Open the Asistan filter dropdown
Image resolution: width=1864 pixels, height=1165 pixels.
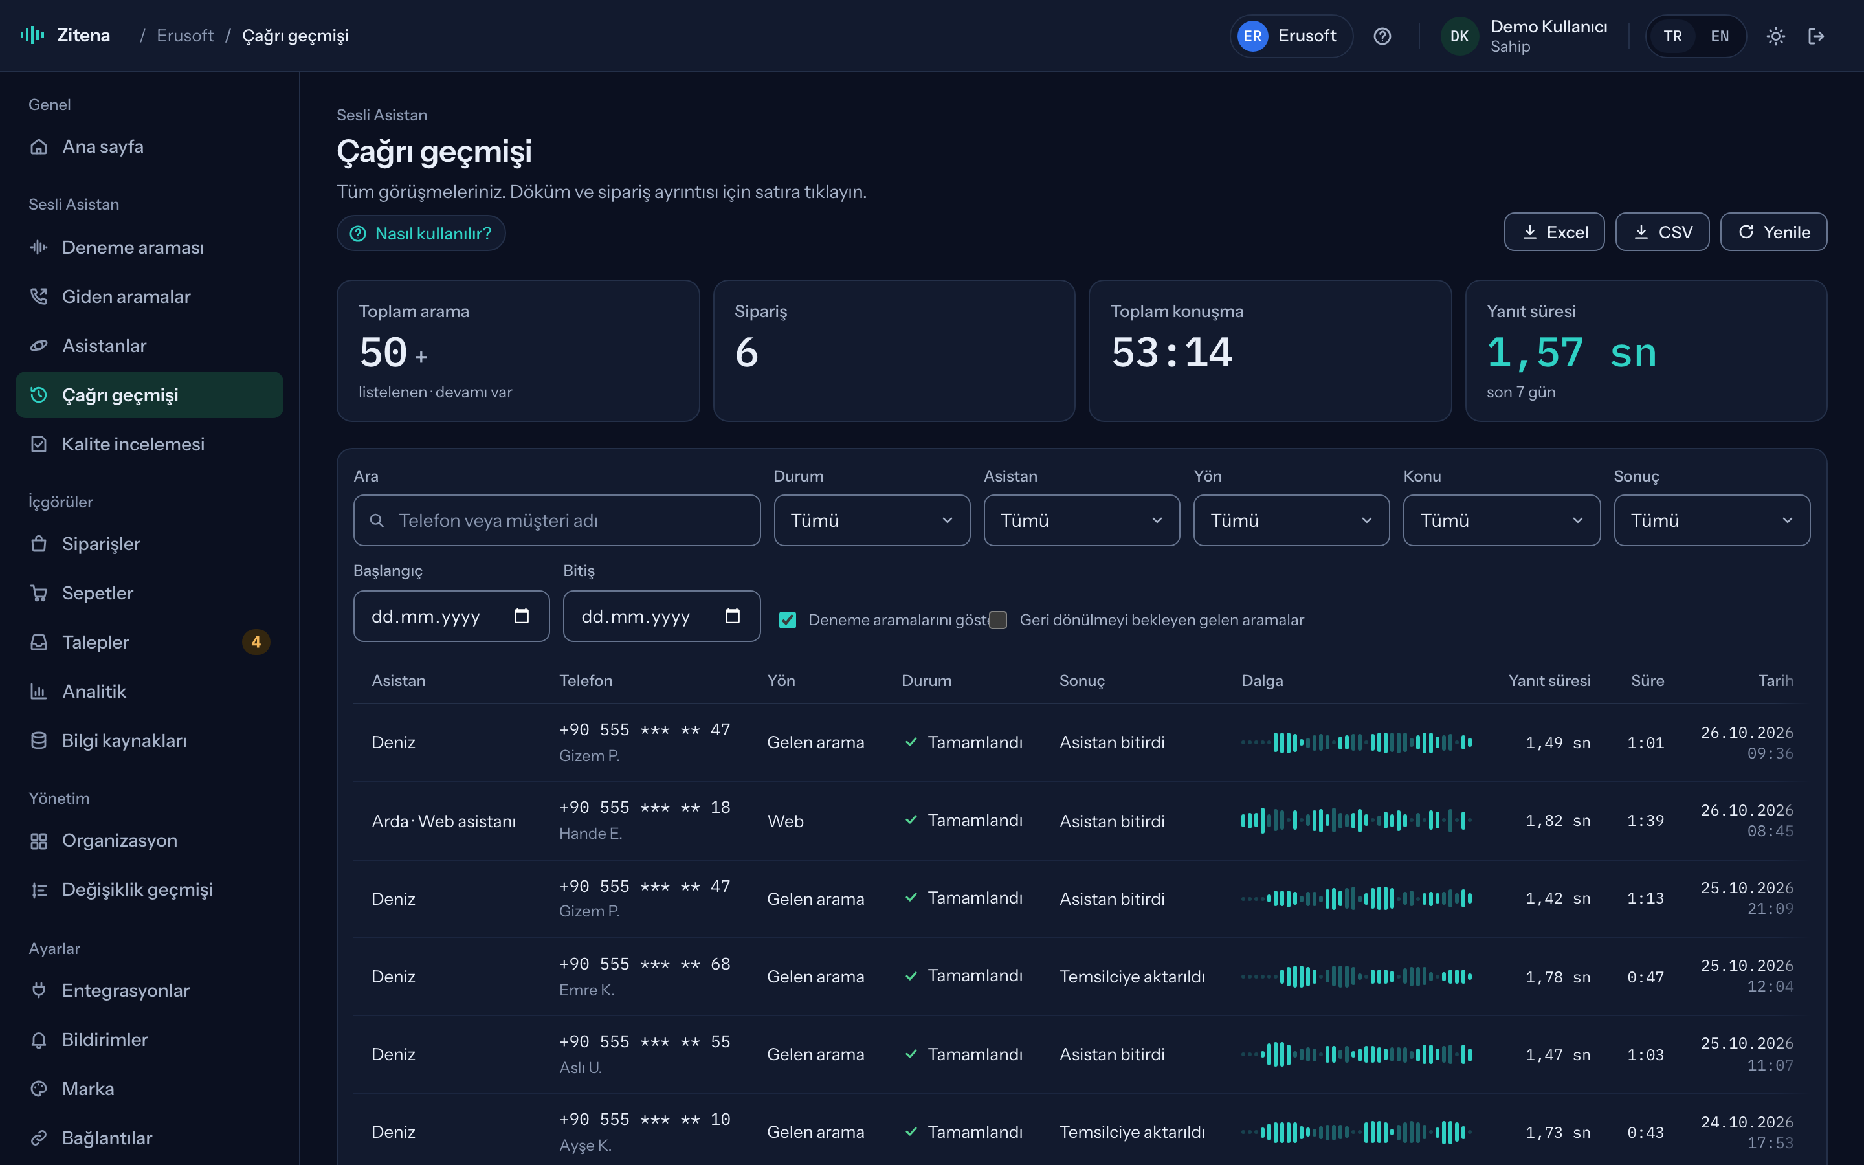[1082, 521]
